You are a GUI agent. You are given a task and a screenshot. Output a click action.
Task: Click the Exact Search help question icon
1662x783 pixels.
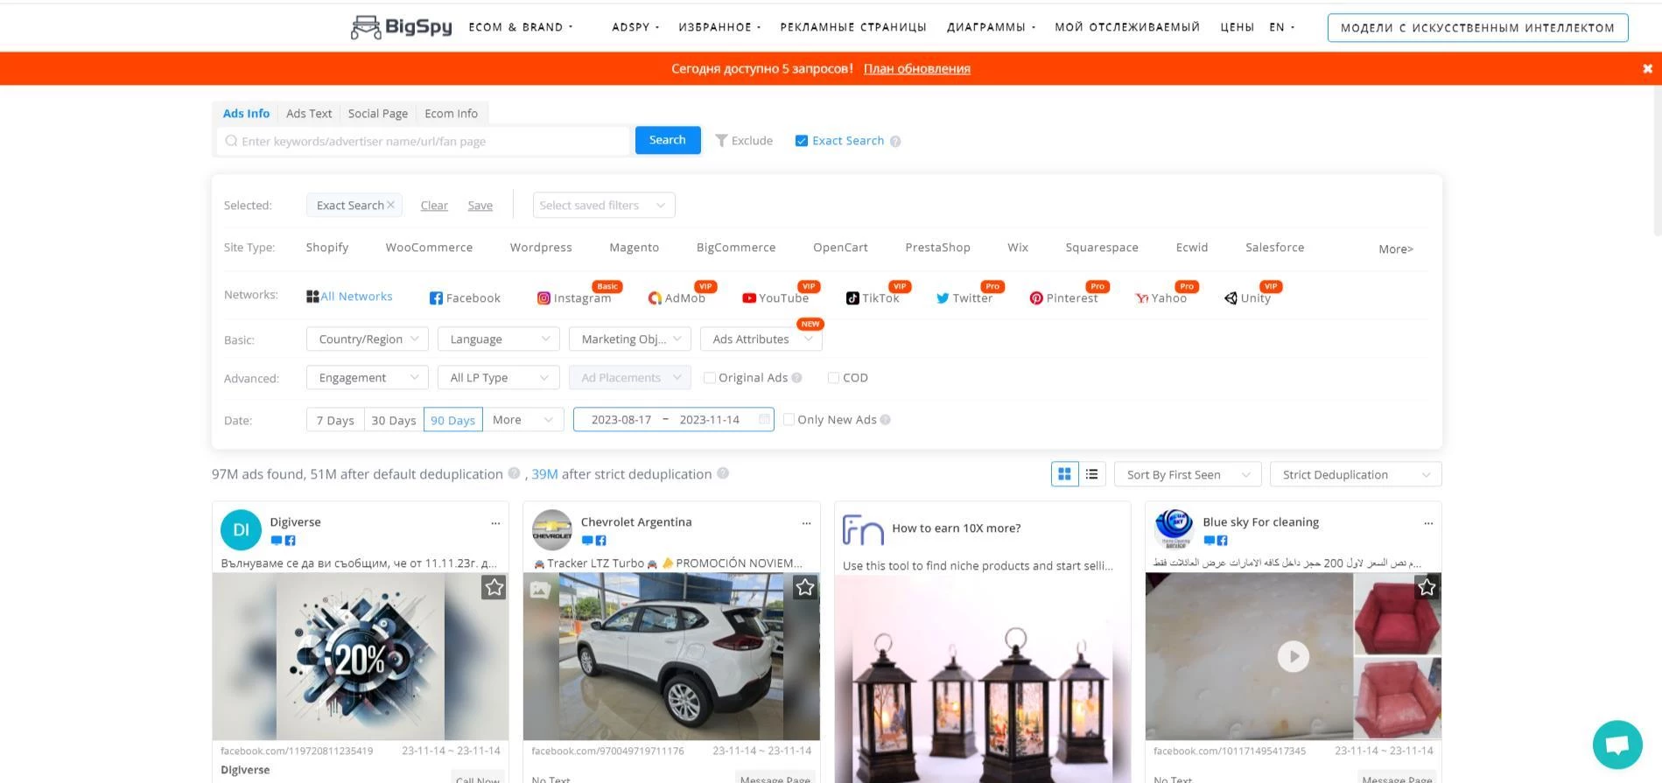click(895, 141)
